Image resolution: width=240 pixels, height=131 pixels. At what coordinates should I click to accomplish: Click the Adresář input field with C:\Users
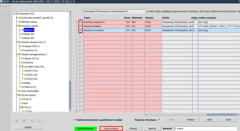(x=205, y=129)
